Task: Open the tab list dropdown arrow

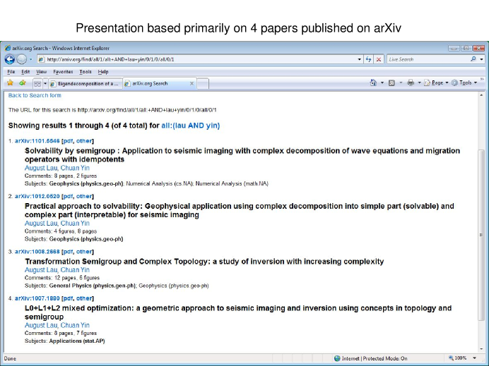Action: [45, 83]
